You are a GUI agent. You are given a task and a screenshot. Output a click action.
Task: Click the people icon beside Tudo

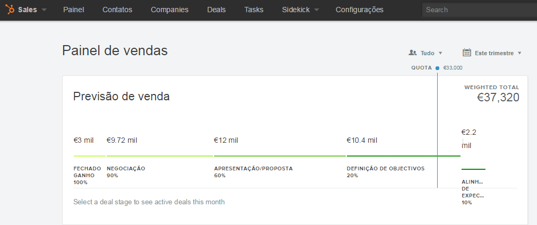(412, 53)
